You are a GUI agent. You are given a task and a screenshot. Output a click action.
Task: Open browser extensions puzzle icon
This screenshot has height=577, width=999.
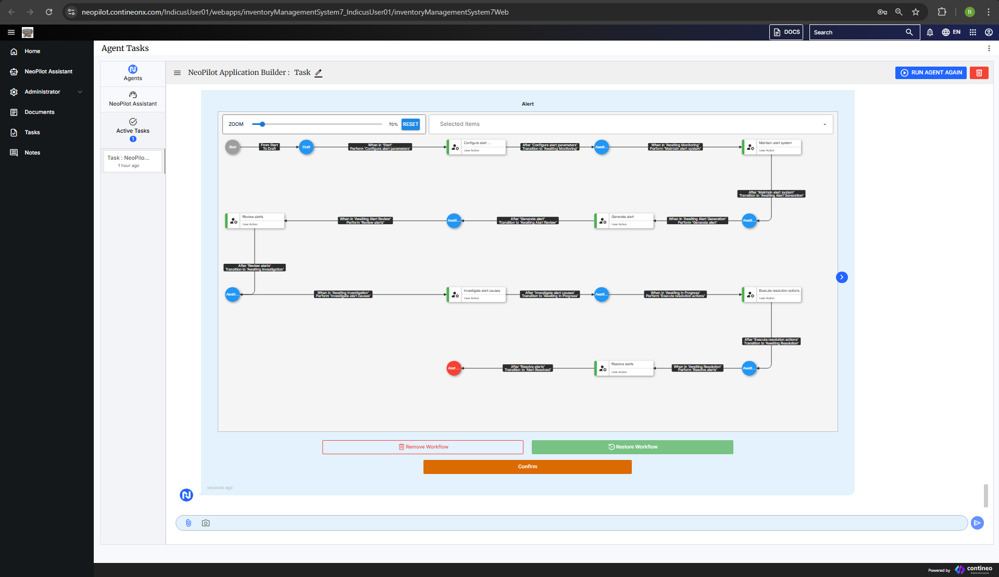[x=942, y=12]
